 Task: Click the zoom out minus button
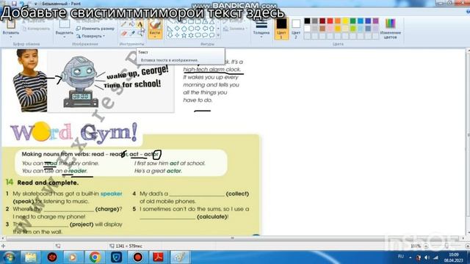pos(426,246)
